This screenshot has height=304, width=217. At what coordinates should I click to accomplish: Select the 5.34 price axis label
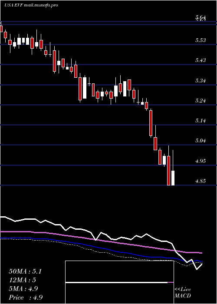[201, 81]
